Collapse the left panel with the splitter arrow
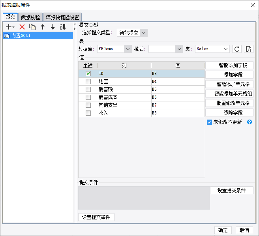This screenshot has height=236, width=259. (x=75, y=24)
